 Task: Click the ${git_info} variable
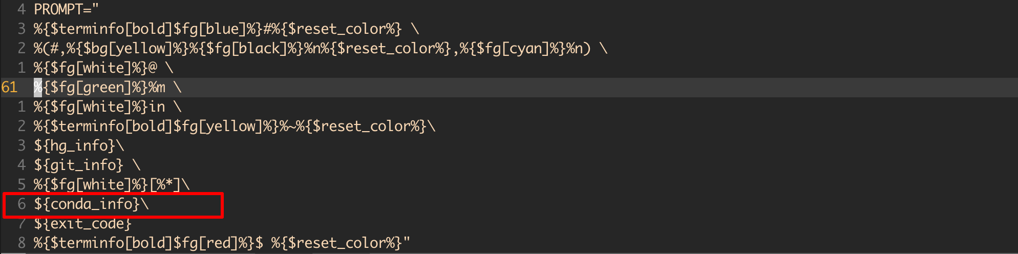coord(79,165)
